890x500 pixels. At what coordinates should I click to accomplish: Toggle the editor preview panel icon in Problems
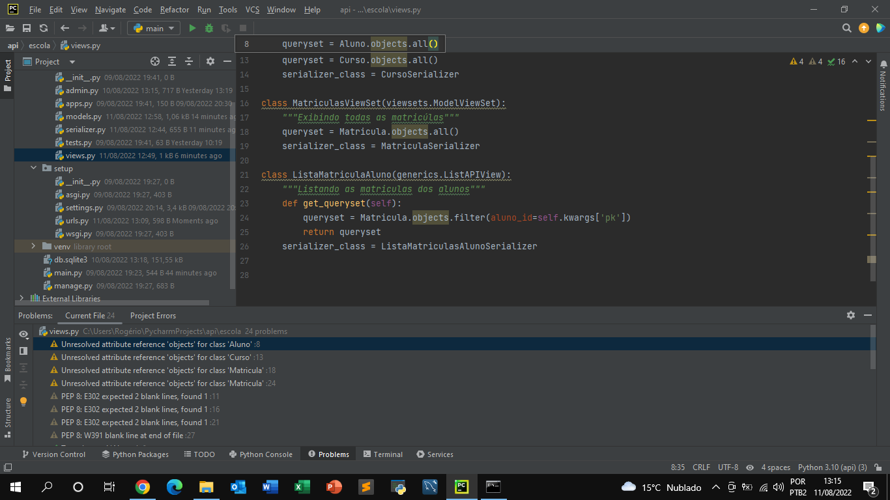pyautogui.click(x=24, y=351)
